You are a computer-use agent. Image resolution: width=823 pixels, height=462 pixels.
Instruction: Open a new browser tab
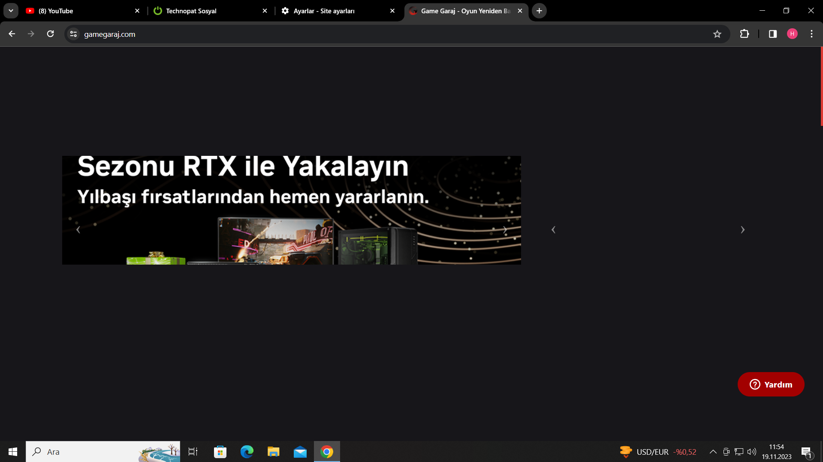pos(539,11)
